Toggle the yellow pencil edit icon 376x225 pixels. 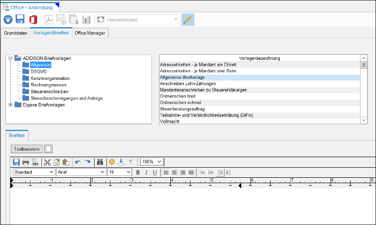pyautogui.click(x=188, y=20)
